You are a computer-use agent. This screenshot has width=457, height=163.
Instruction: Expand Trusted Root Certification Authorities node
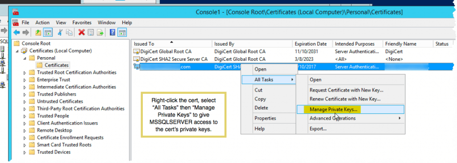tap(25, 72)
